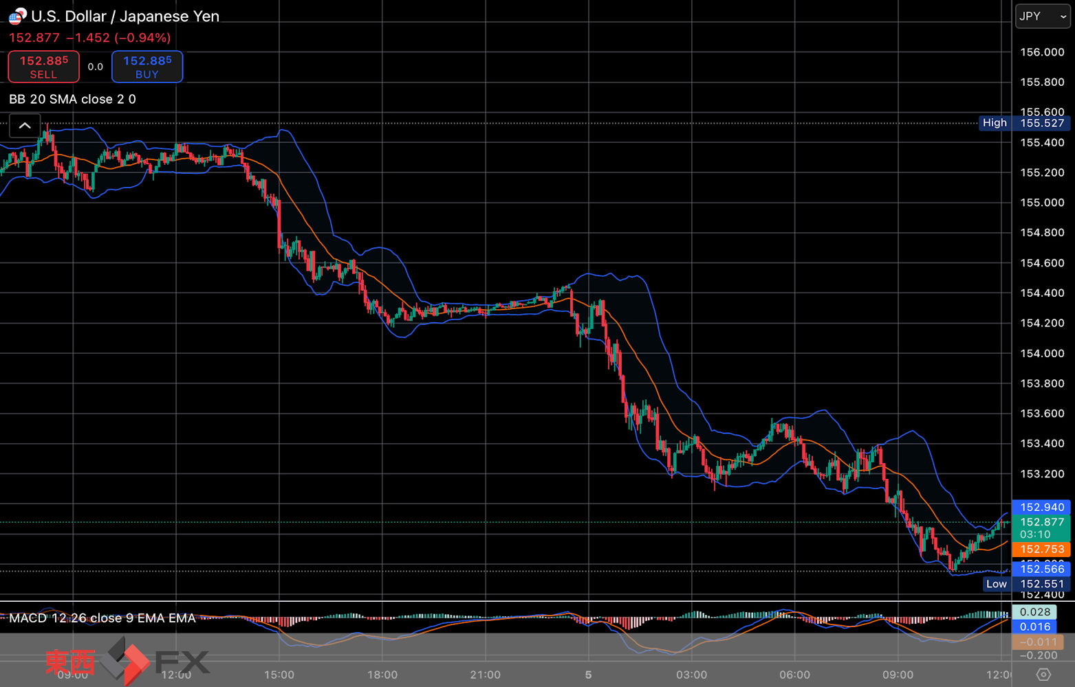This screenshot has width=1075, height=687.
Task: Click the 0.028 MACD histogram value label
Action: pos(1034,611)
